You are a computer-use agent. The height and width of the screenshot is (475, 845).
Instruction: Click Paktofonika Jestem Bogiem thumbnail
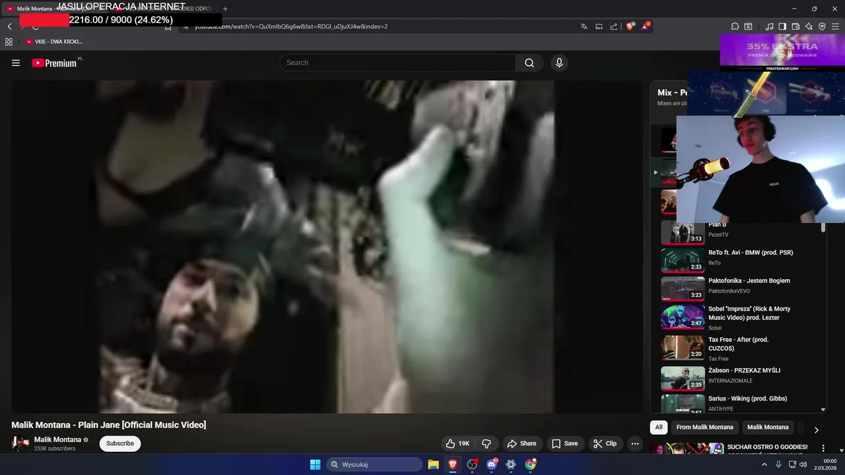683,288
